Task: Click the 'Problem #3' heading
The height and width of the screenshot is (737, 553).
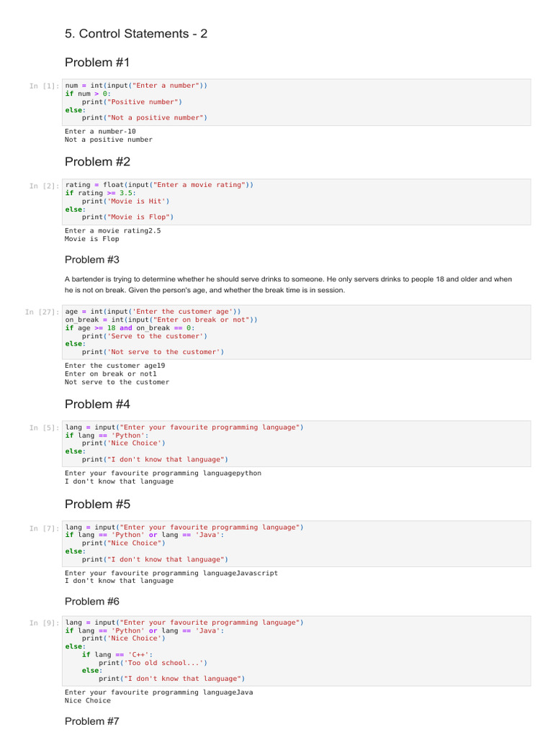Action: tap(92, 260)
